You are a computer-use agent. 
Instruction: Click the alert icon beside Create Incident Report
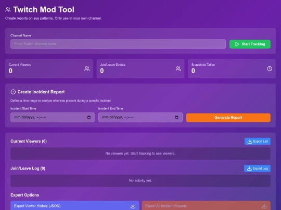coord(13,92)
